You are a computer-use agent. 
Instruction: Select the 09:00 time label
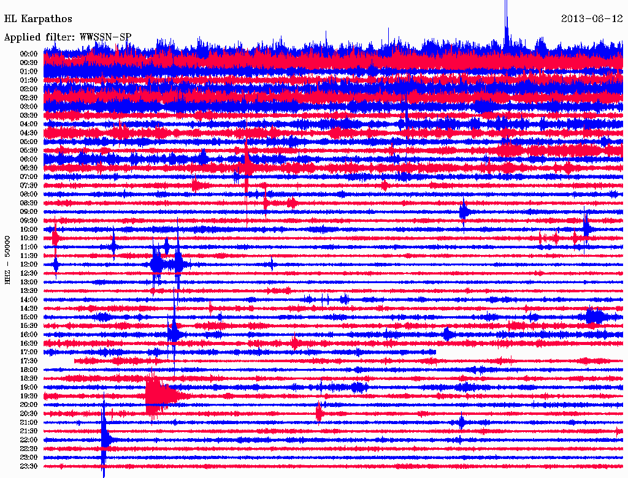[x=29, y=212]
